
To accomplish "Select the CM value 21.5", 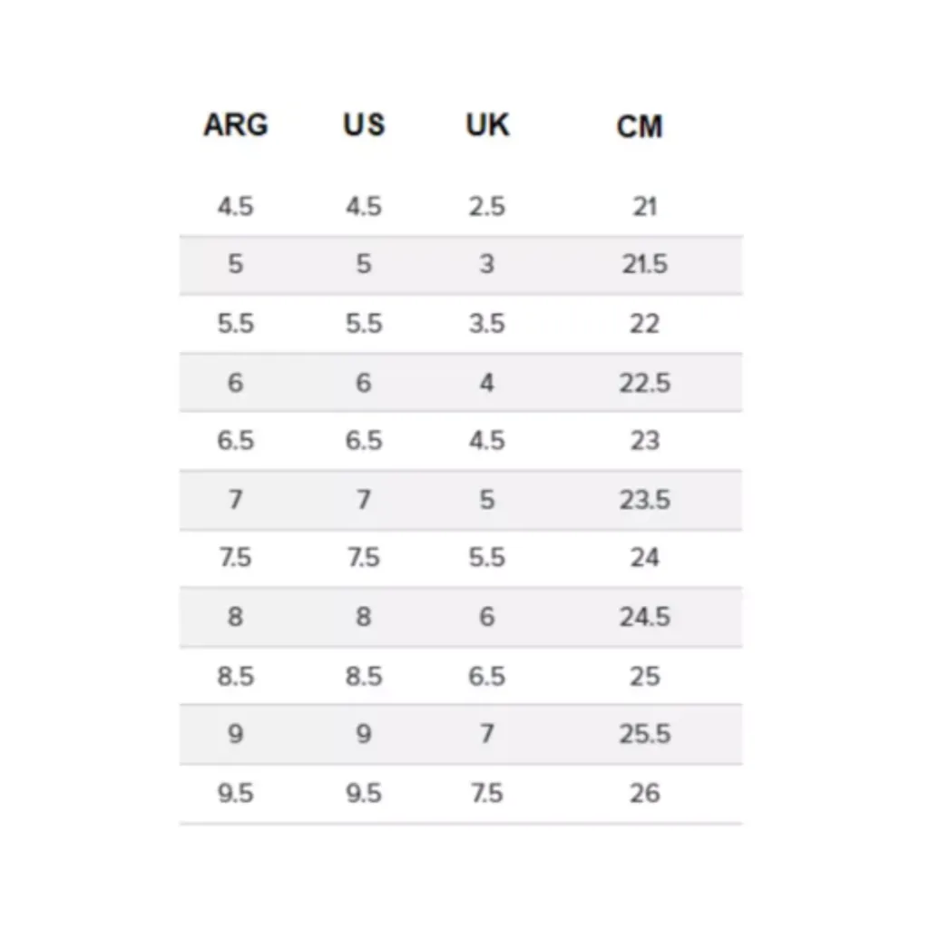I will 645,264.
